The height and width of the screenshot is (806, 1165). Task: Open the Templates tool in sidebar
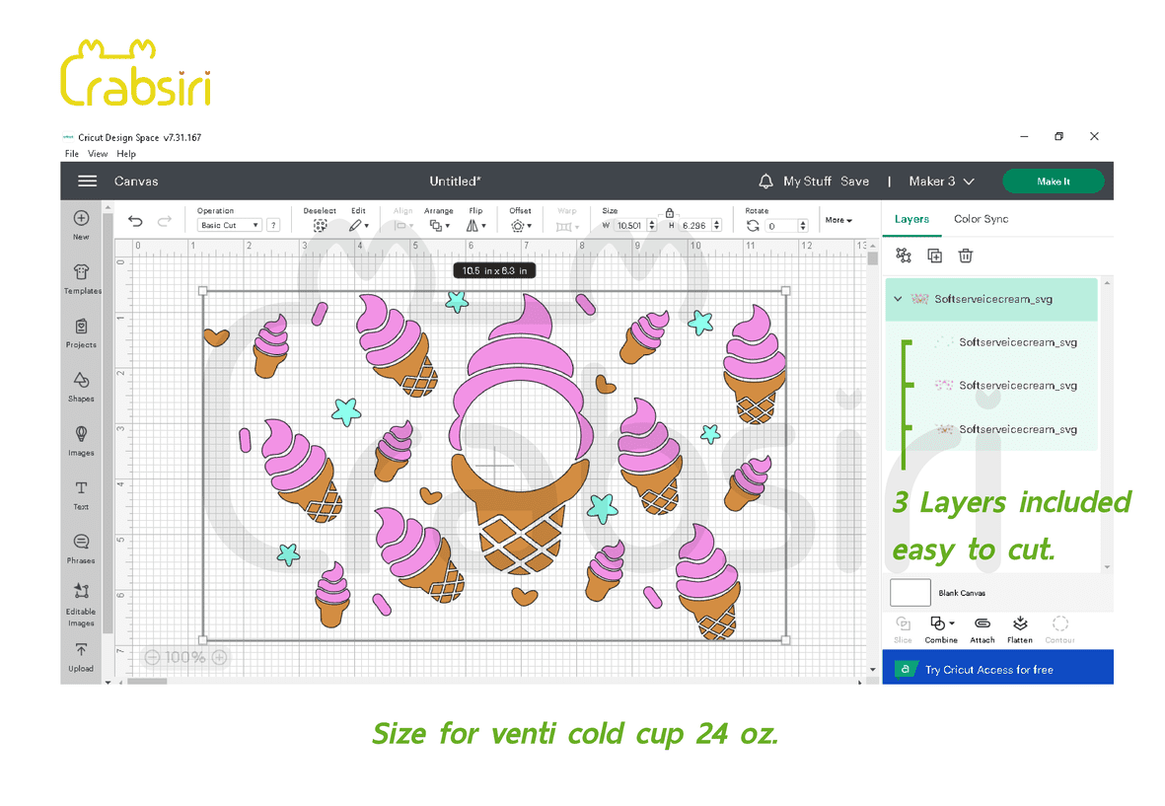[81, 277]
